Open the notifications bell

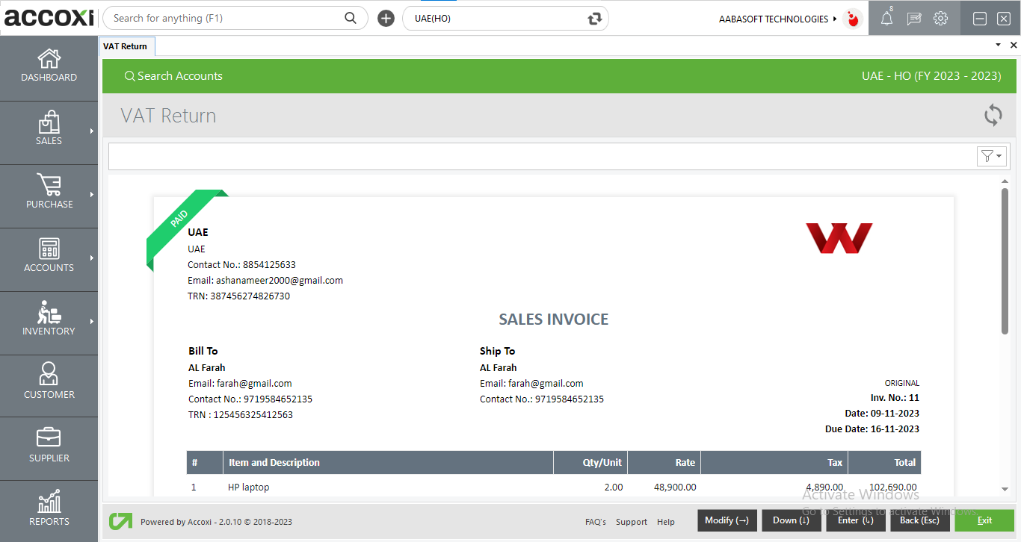pos(886,18)
